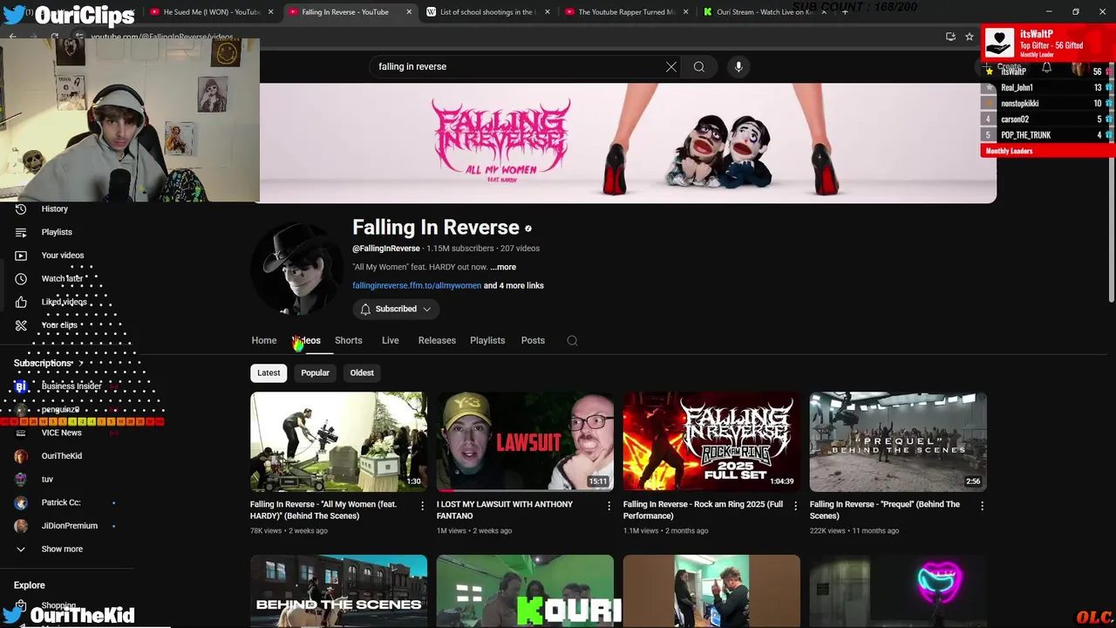The image size is (1116, 628).
Task: Open options menu for Rock am Ring video
Action: click(795, 506)
